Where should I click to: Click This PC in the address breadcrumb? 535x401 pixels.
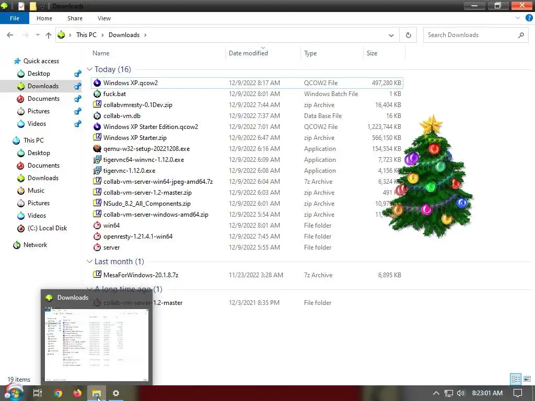click(86, 35)
